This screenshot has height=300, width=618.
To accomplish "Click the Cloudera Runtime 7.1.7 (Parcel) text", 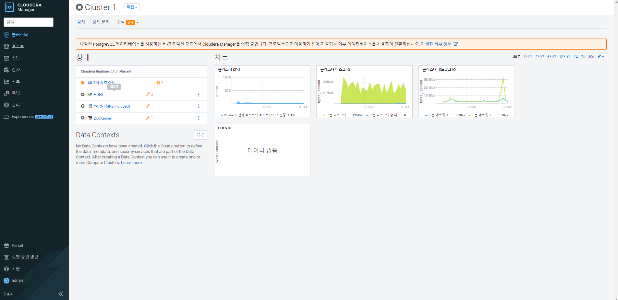I will [106, 71].
